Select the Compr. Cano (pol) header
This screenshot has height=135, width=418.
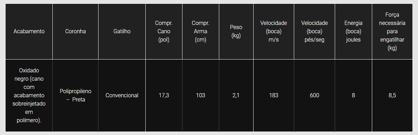pos(164,31)
